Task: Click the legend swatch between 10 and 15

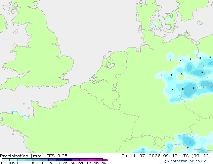Action: coord(44,160)
